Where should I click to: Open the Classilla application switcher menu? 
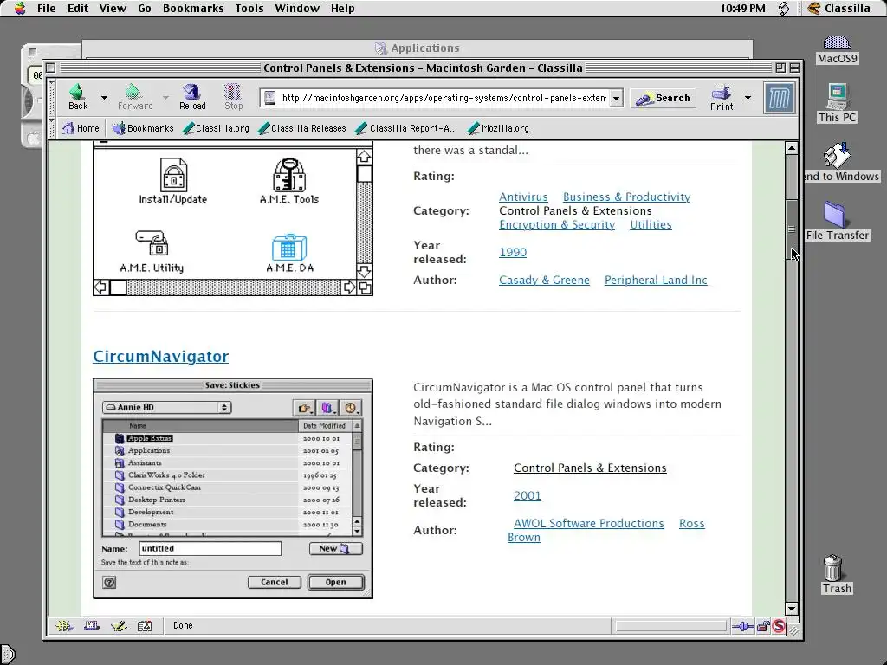(x=839, y=8)
